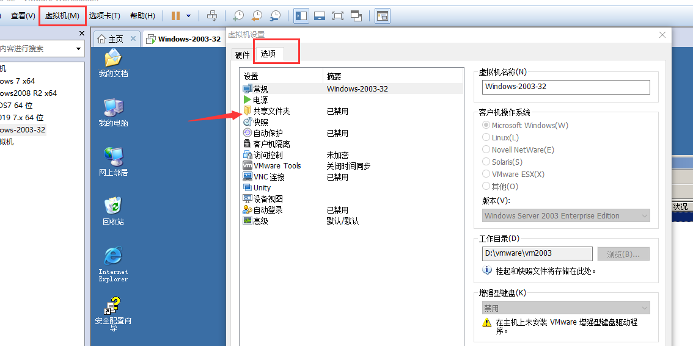Click the console view toolbar icon
The image size is (693, 346).
click(x=383, y=16)
